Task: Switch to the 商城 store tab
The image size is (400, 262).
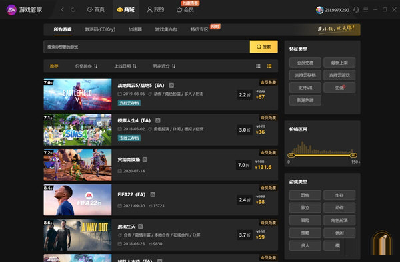Action: [126, 10]
